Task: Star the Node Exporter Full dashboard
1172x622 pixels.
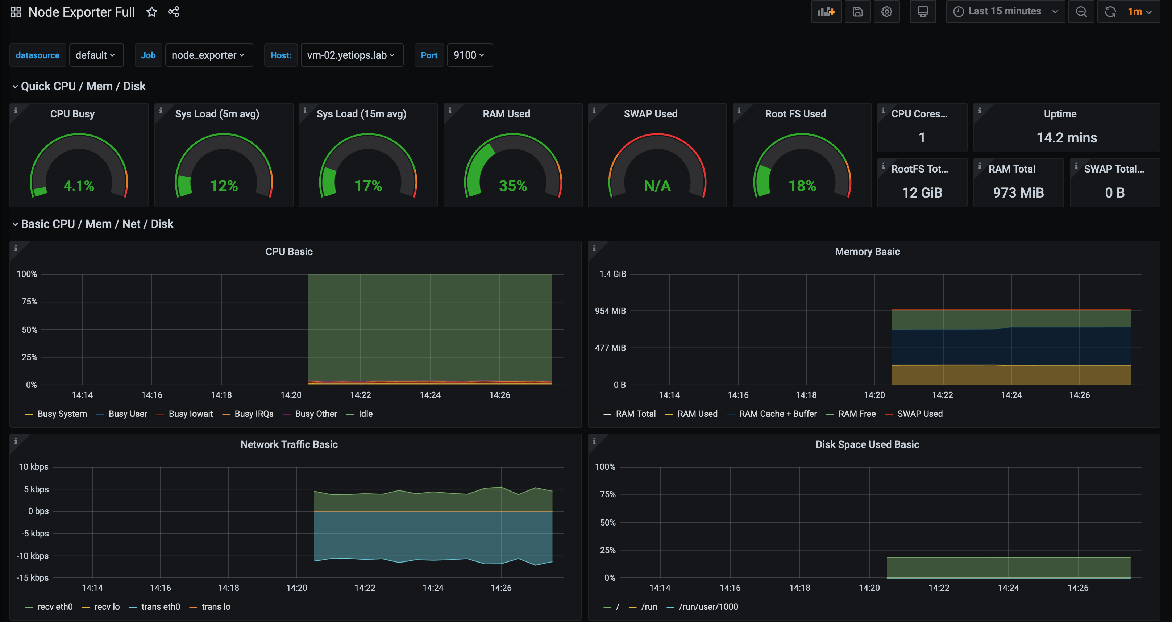Action: click(151, 12)
